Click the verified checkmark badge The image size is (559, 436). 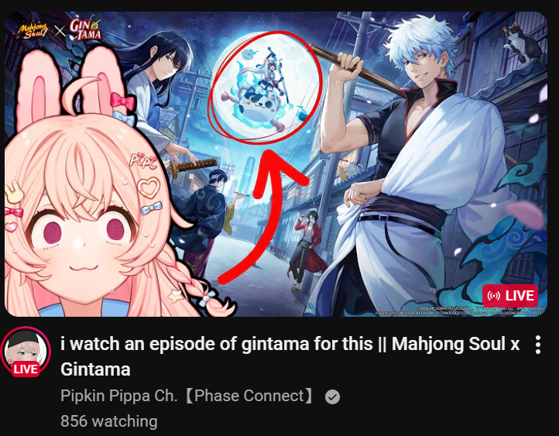point(332,397)
